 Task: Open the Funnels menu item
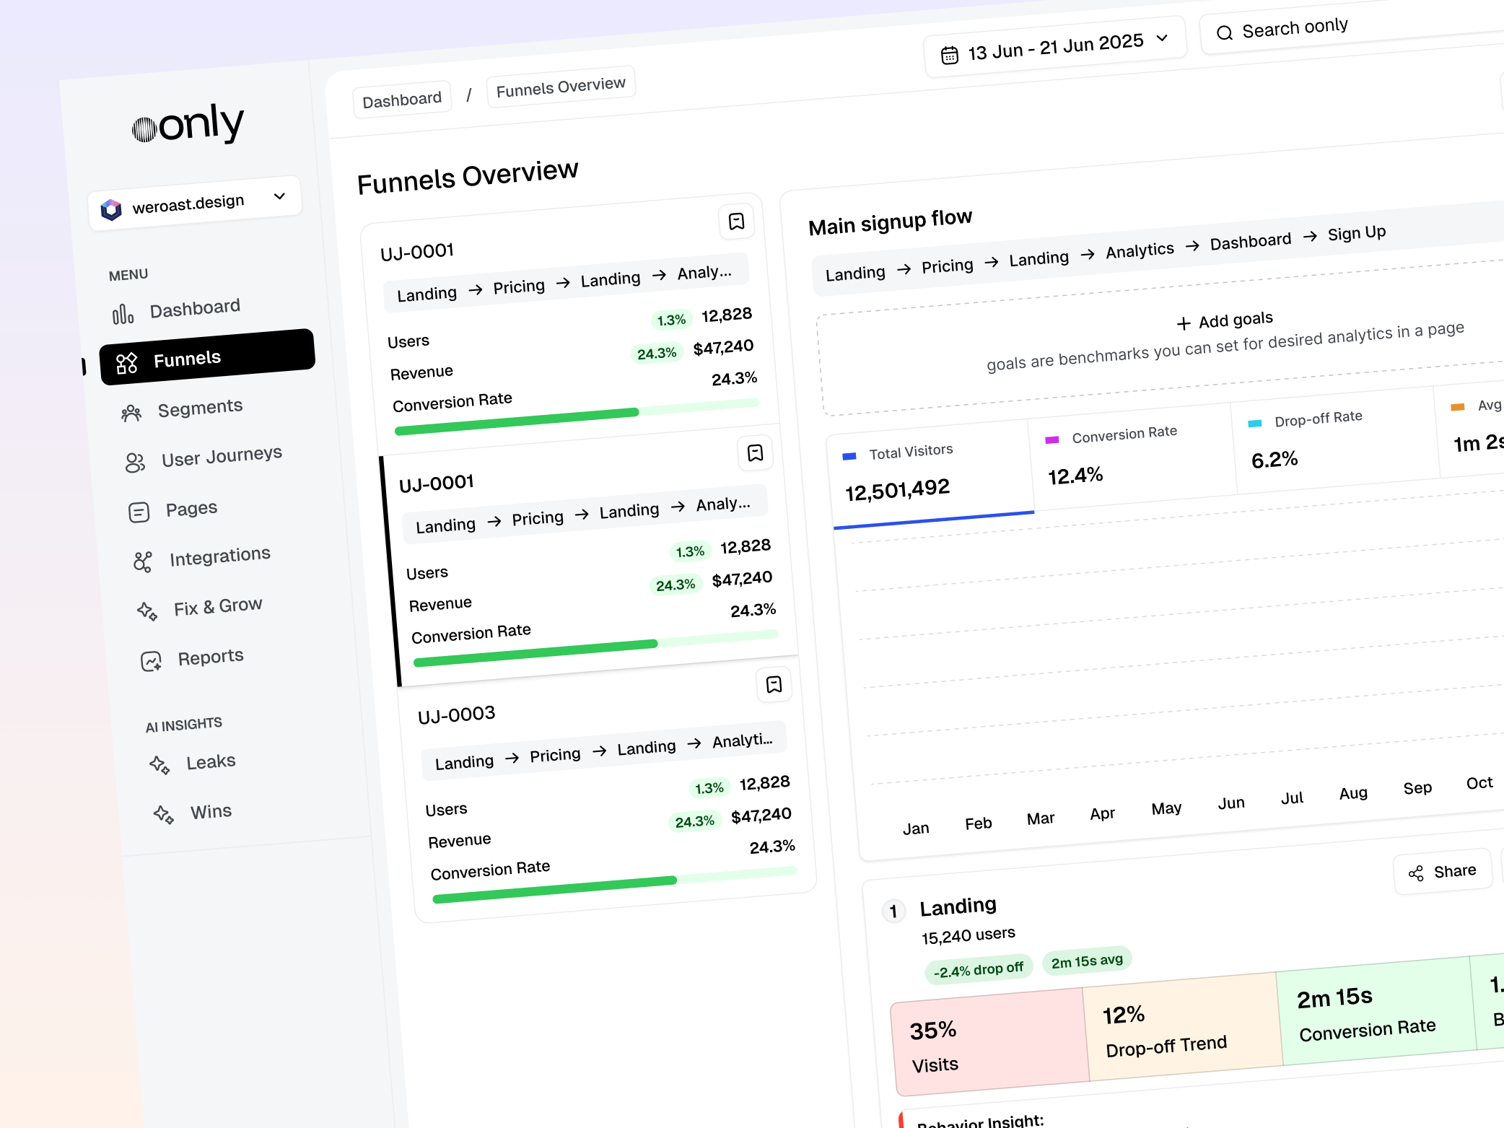(x=207, y=358)
